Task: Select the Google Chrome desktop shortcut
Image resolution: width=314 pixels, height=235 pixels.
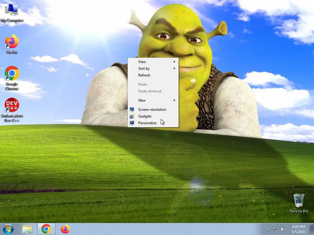Action: click(12, 78)
